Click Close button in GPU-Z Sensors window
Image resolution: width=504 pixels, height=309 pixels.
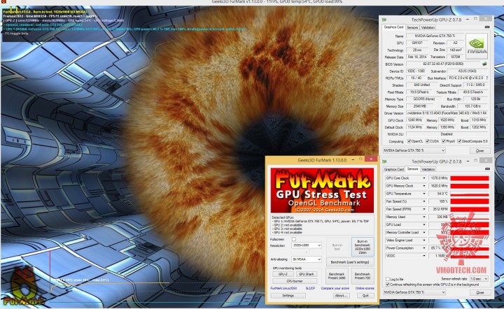pos(480,292)
